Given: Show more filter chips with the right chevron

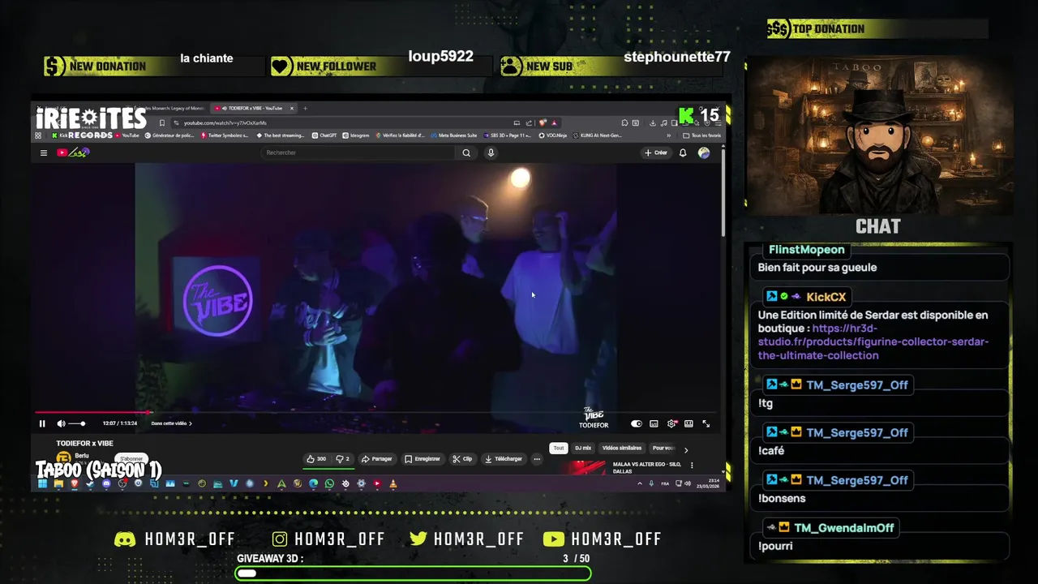Looking at the screenshot, I should click(686, 449).
